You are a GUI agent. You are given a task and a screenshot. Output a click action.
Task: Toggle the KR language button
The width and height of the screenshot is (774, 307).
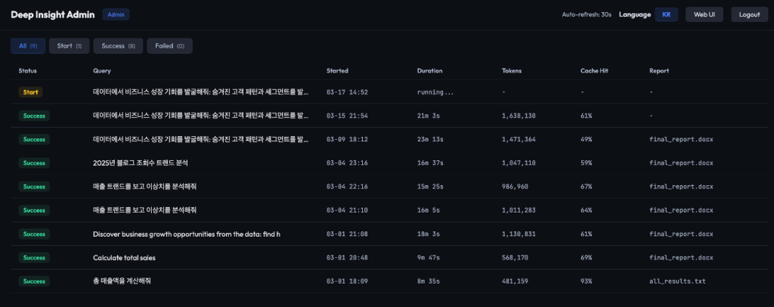click(666, 14)
